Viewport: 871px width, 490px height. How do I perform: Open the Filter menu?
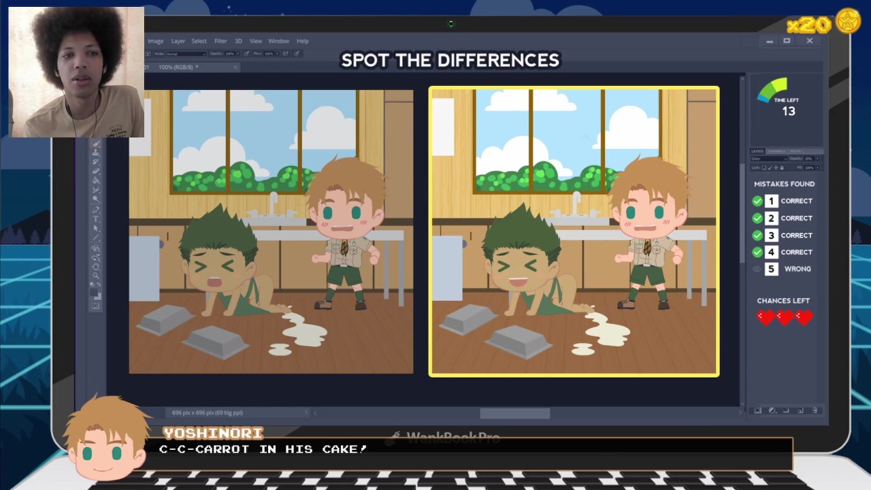pyautogui.click(x=220, y=41)
